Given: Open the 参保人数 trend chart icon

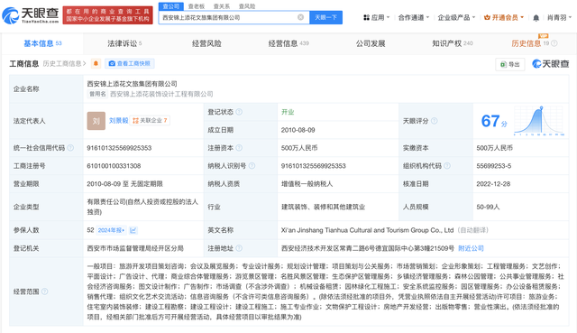Looking at the screenshot, I should point(133,230).
